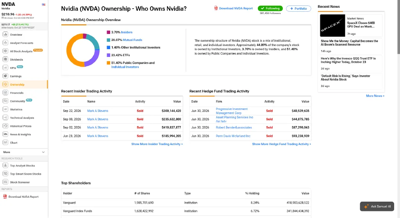Click the Dividends sidebar icon
400x218 pixels.
coord(5,59)
